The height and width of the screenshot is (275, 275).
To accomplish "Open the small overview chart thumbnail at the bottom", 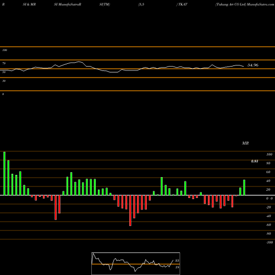I will tap(136, 263).
